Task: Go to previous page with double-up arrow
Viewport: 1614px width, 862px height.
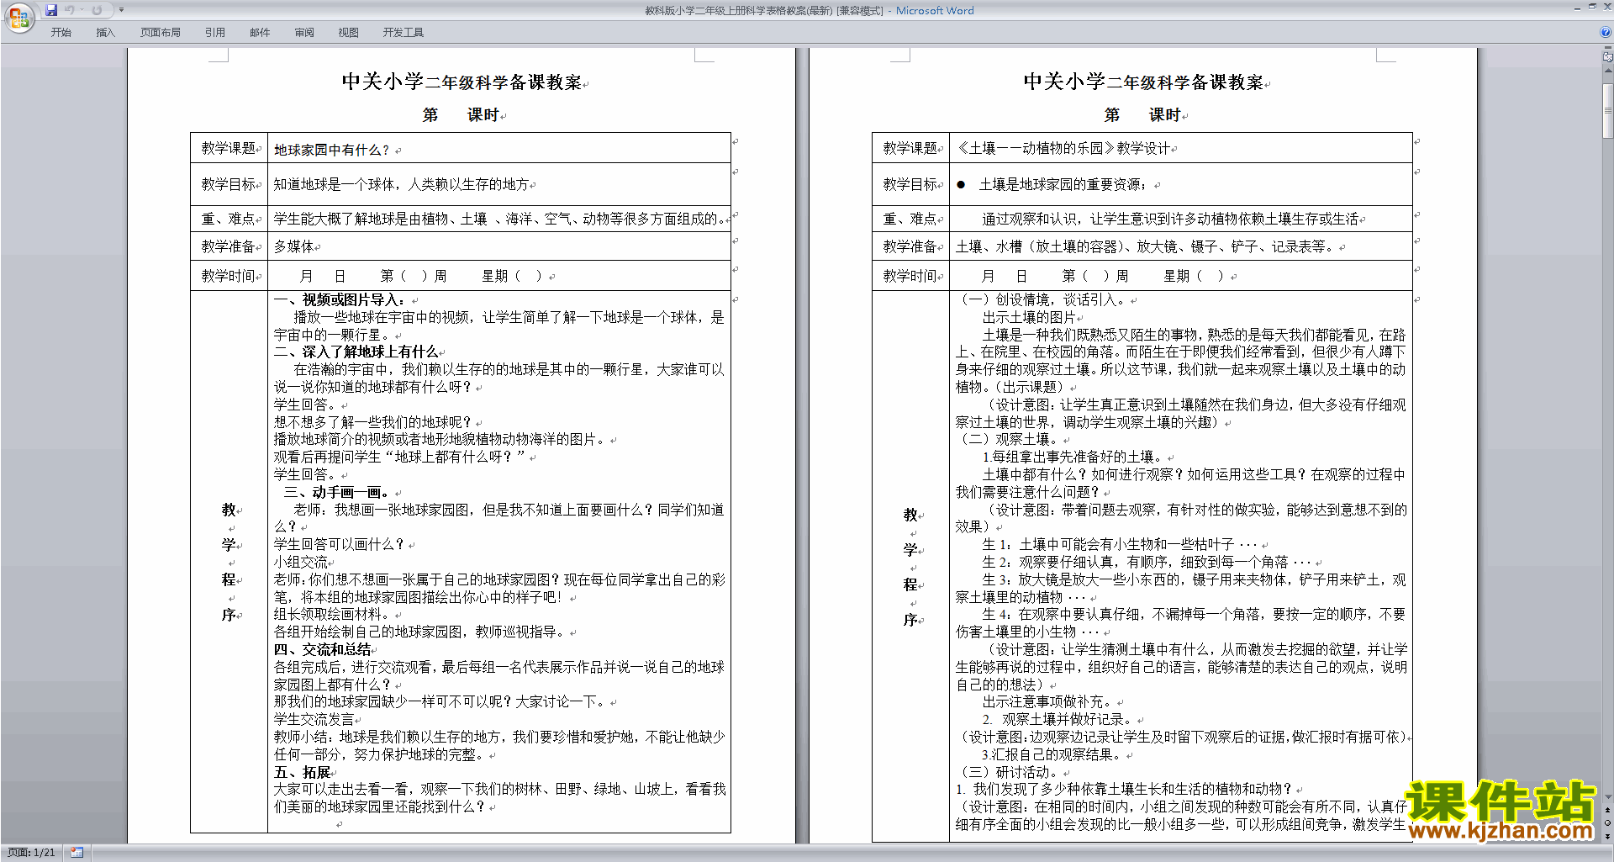Action: [1607, 811]
